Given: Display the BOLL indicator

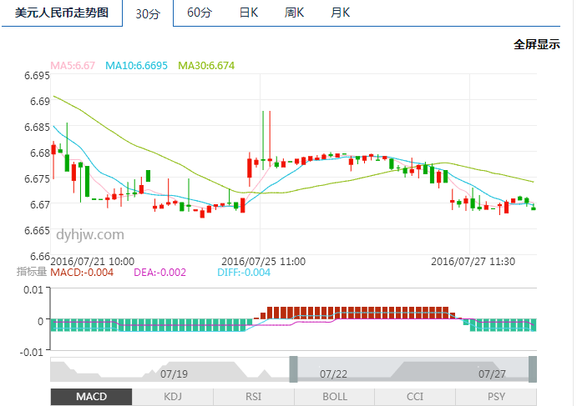Looking at the screenshot, I should (335, 397).
